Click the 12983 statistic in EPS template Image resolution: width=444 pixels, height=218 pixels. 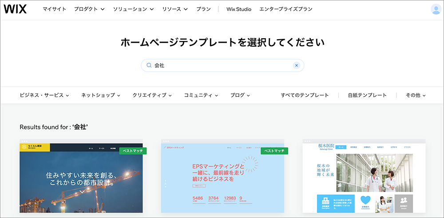coord(230,198)
